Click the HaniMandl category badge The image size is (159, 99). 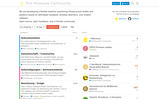[x=94, y=70]
